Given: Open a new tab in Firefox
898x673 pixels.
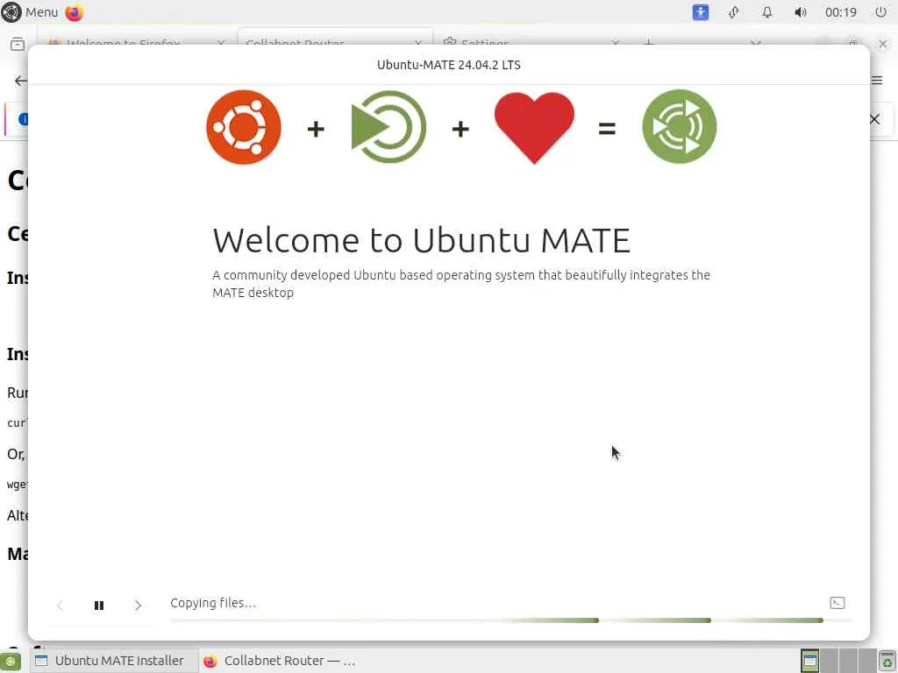Looking at the screenshot, I should 648,43.
